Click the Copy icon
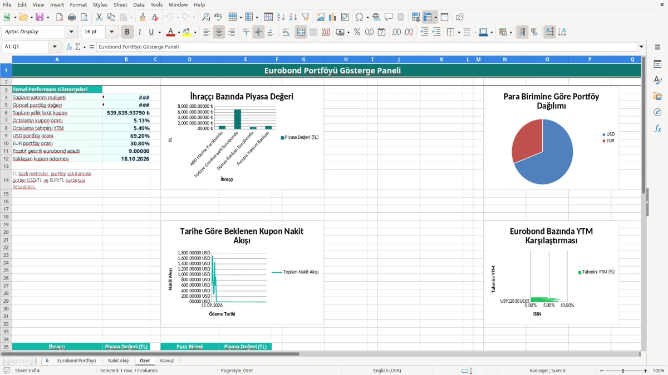Image resolution: width=668 pixels, height=375 pixels. (x=111, y=17)
